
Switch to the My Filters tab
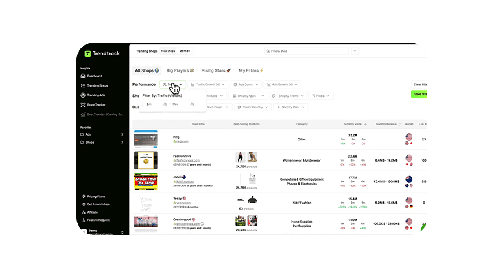coord(251,70)
